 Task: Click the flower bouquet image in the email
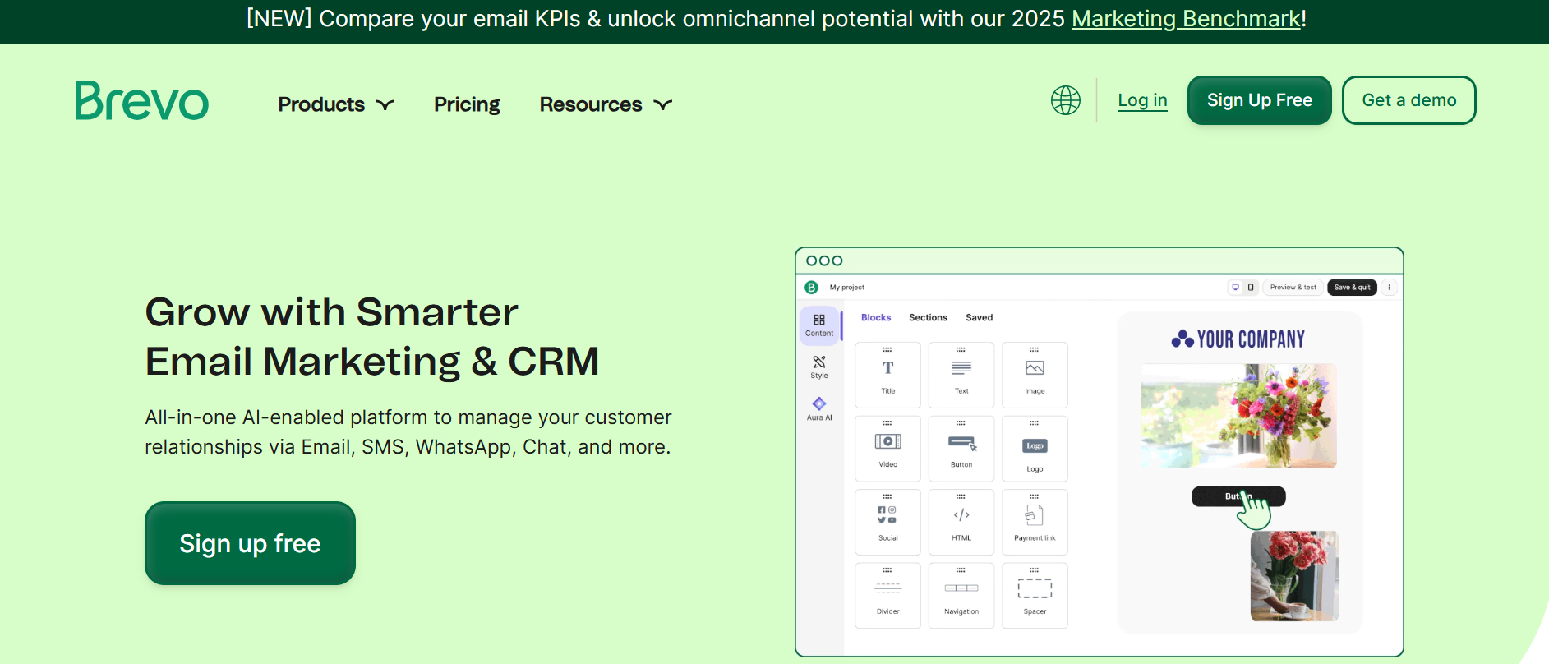[1238, 416]
